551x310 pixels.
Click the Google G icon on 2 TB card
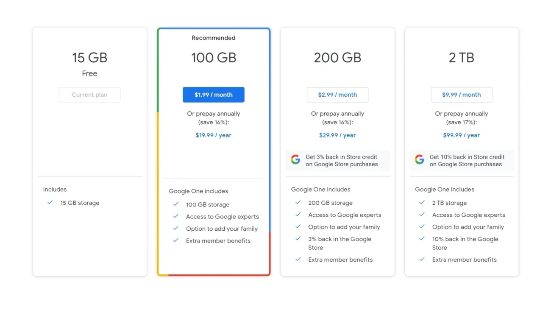click(420, 160)
